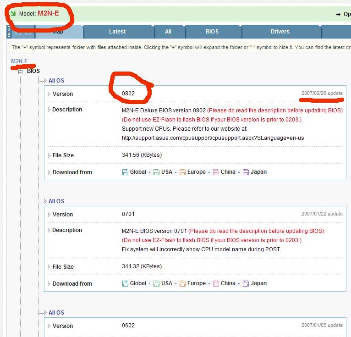Download version 0701 from China link
Image resolution: width=351 pixels, height=337 pixels.
(228, 283)
